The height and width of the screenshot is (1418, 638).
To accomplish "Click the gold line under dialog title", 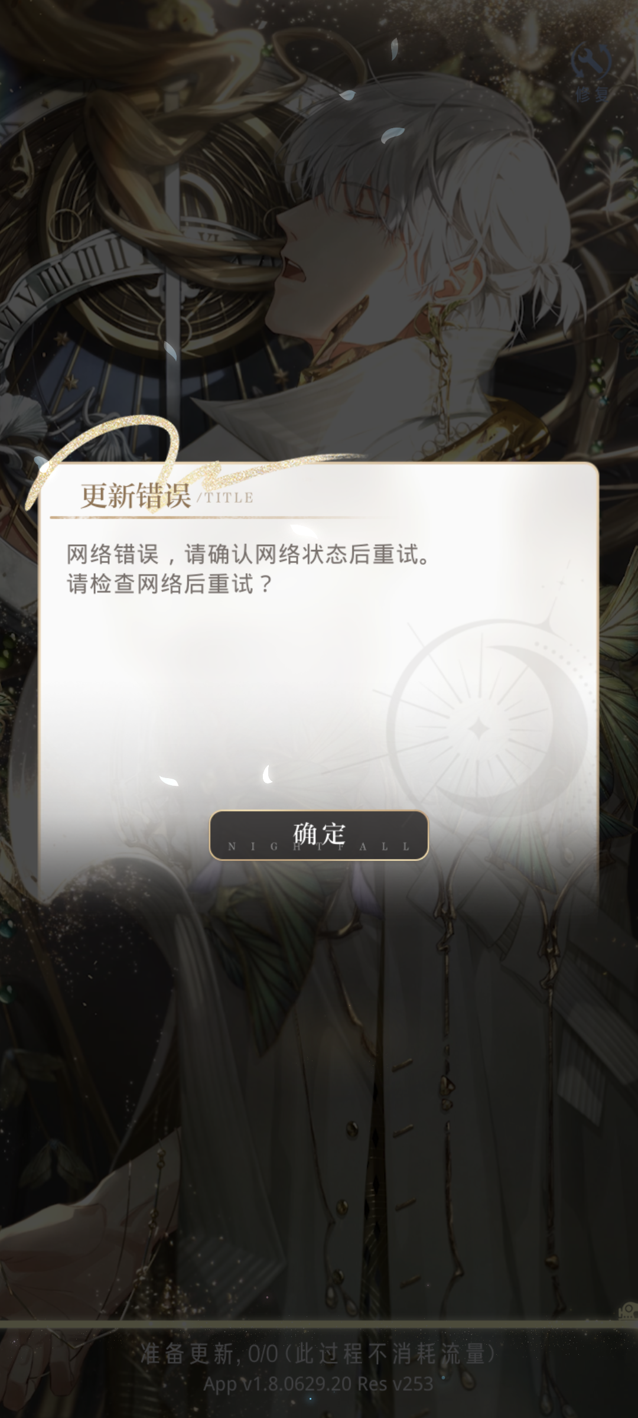I will 207,517.
